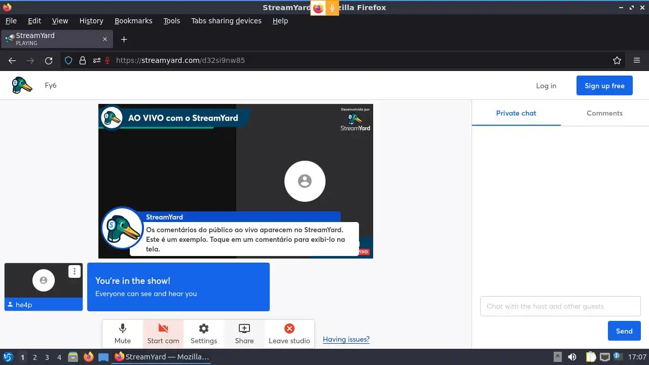Screen dimensions: 649x365
Task: Open the Edit menu
Action: point(34,21)
